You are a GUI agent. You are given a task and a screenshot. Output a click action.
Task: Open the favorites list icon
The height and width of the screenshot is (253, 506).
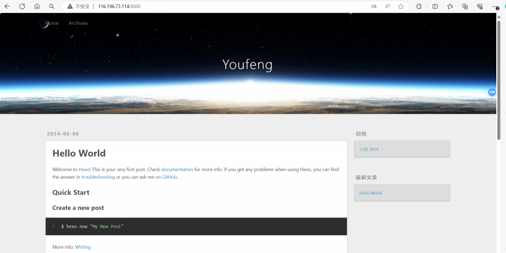[x=450, y=6]
